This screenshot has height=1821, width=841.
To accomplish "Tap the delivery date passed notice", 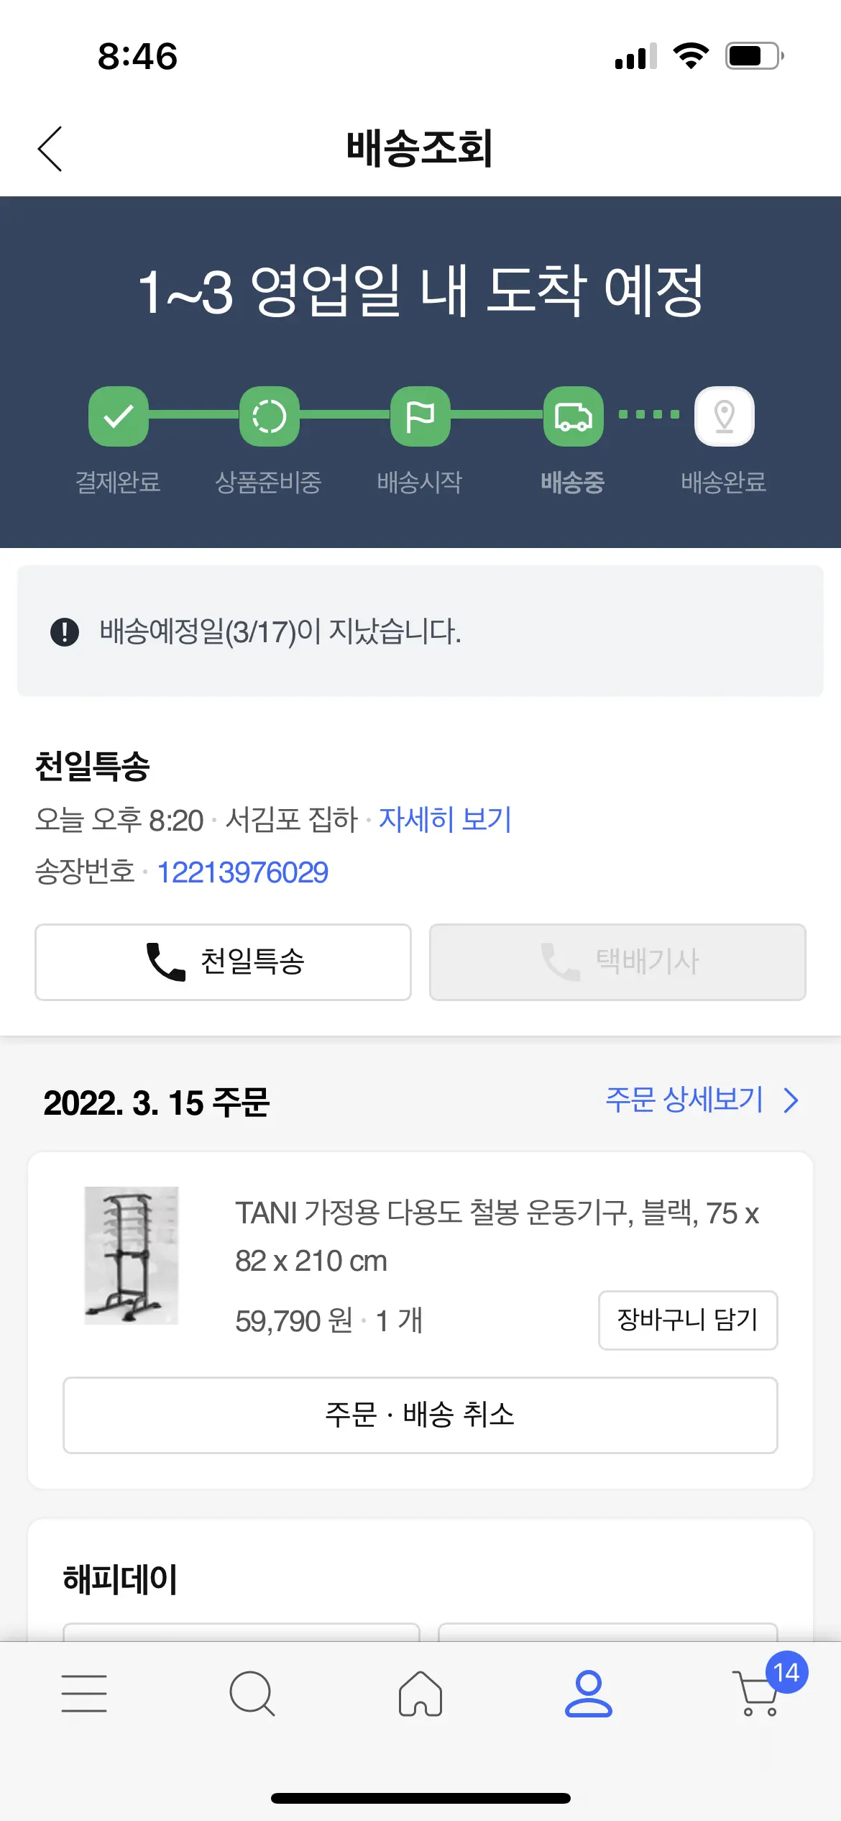I will click(420, 631).
